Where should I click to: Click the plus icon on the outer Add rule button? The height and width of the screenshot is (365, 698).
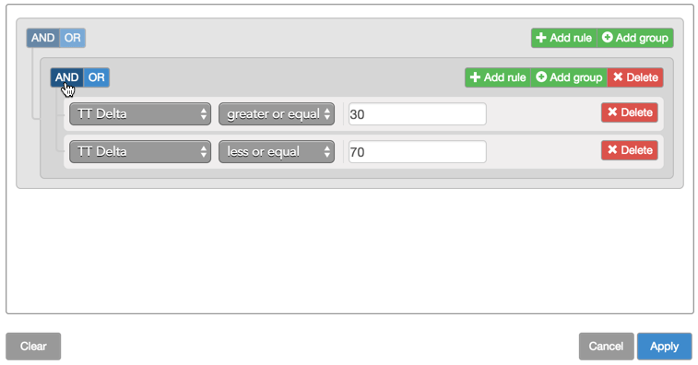[541, 38]
